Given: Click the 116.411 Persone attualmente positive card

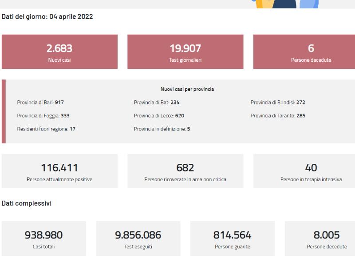Looking at the screenshot, I should (59, 171).
